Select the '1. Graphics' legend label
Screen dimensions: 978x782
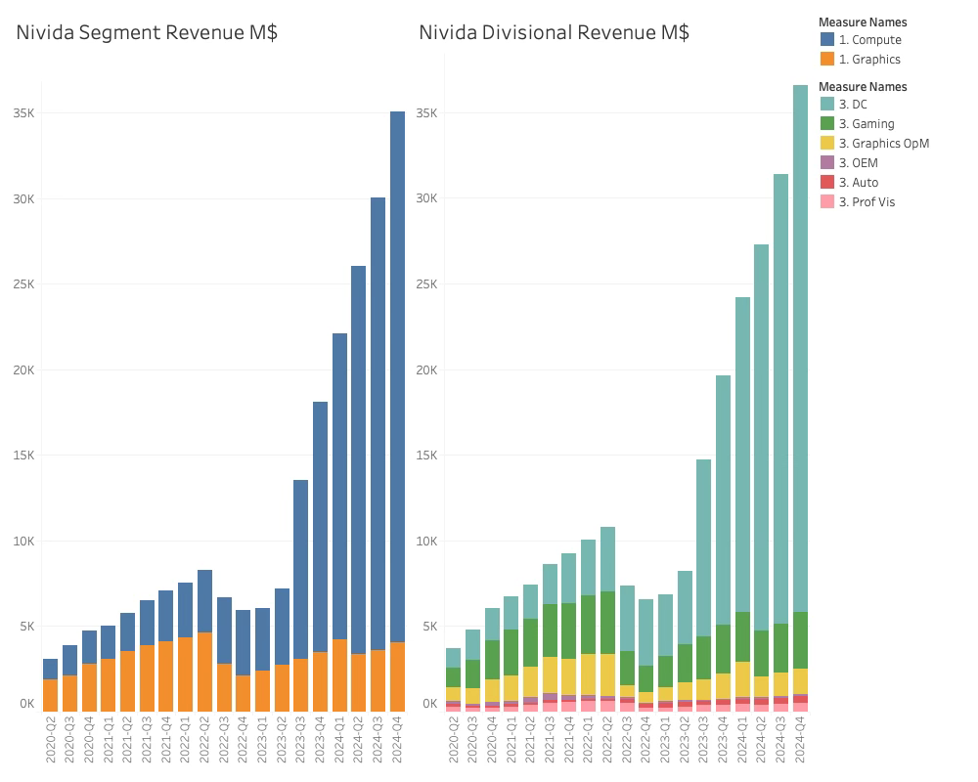869,60
